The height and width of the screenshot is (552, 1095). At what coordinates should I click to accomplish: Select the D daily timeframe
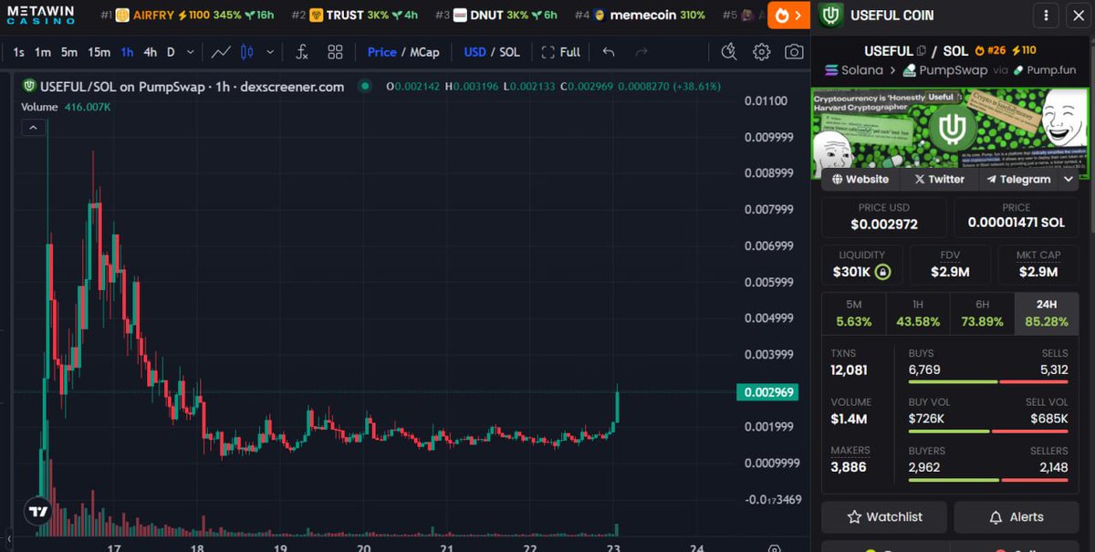click(171, 52)
